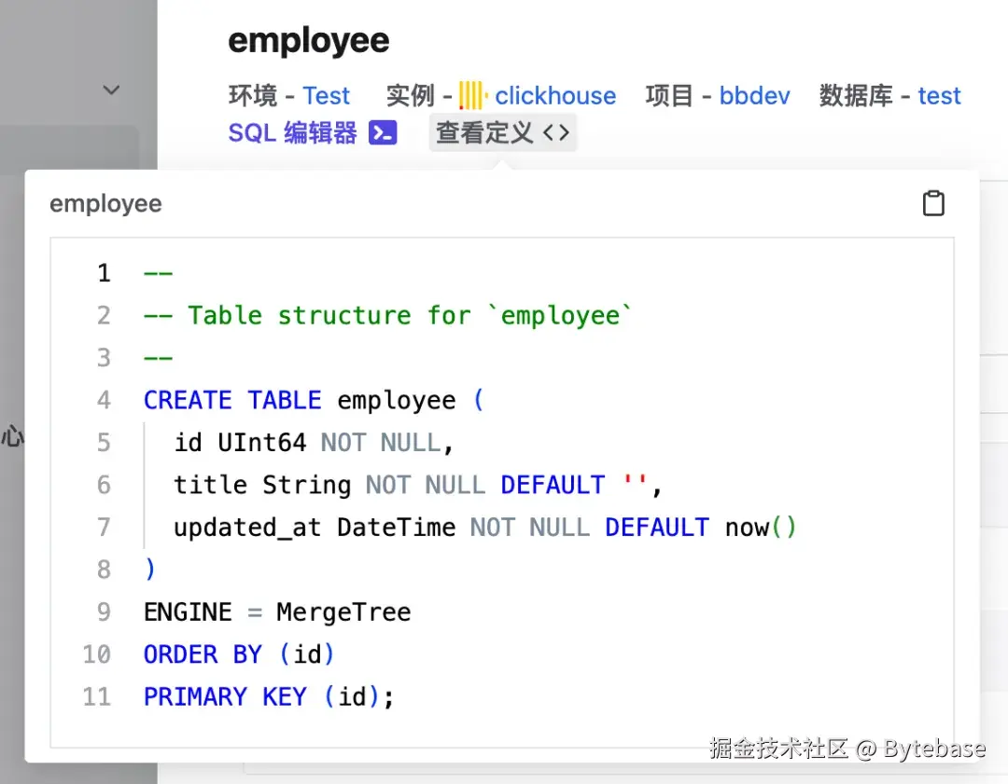Image resolution: width=1008 pixels, height=784 pixels.
Task: Click the 'id UInt64 NOT NULL,' line
Action: (314, 443)
